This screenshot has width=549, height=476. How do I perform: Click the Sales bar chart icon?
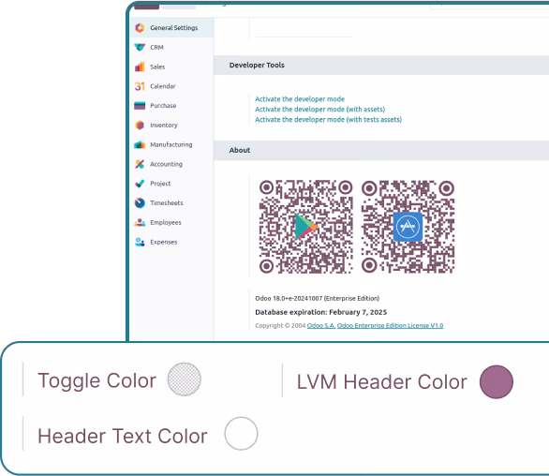coord(140,67)
